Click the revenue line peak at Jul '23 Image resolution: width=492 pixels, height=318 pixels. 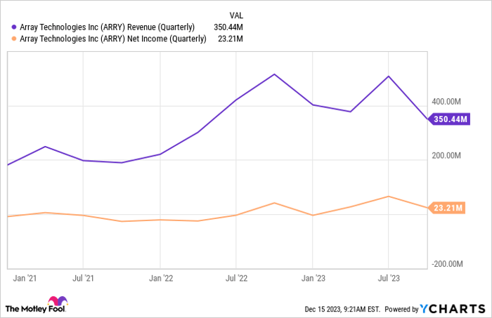[x=389, y=76]
